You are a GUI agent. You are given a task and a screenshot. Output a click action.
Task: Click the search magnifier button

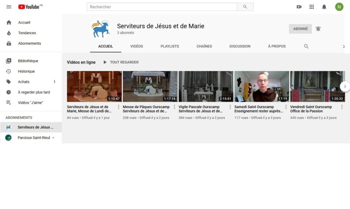click(x=245, y=7)
